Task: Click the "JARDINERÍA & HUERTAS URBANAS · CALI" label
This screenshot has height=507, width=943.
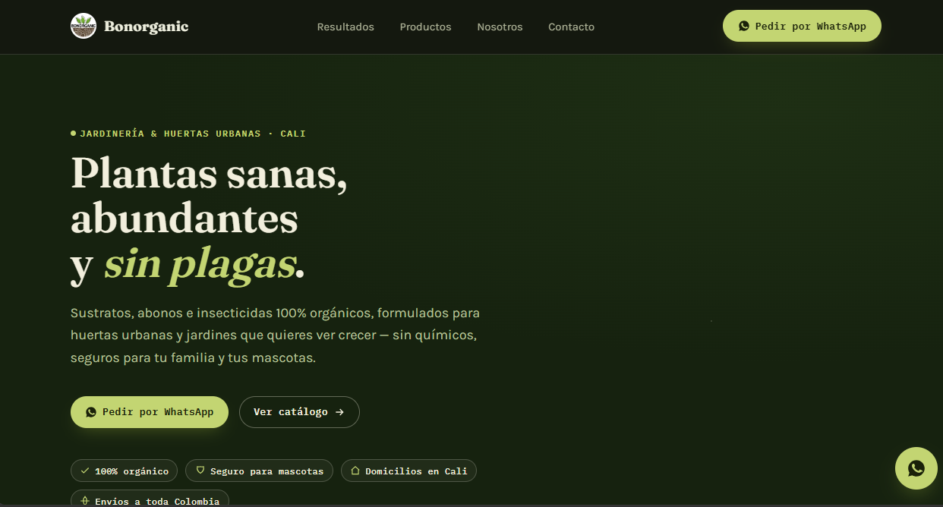Action: point(188,134)
